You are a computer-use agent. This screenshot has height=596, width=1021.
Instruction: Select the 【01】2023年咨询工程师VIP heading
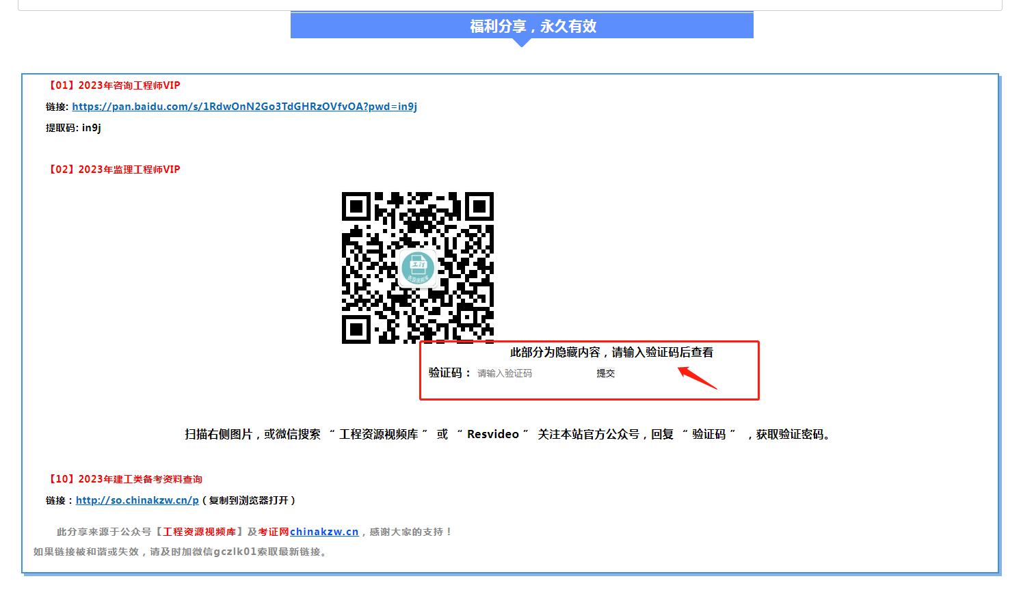click(113, 85)
